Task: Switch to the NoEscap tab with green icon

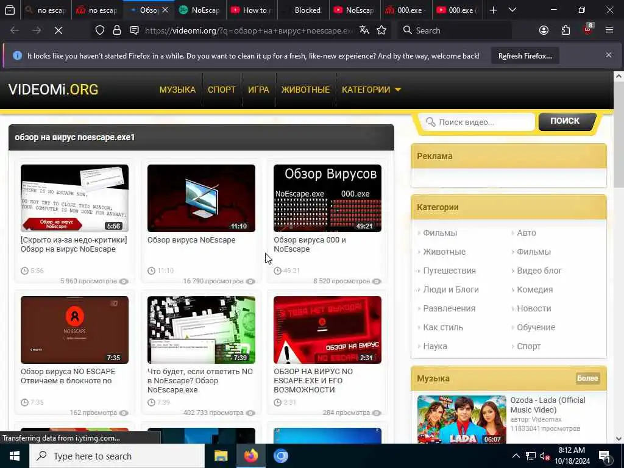Action: [200, 10]
